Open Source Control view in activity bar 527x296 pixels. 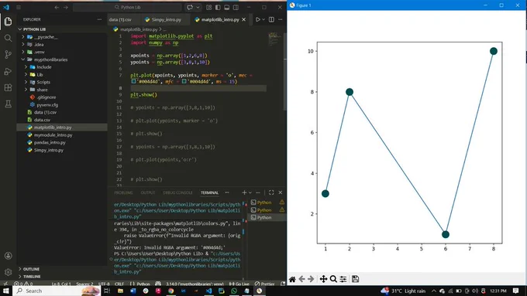(x=8, y=54)
